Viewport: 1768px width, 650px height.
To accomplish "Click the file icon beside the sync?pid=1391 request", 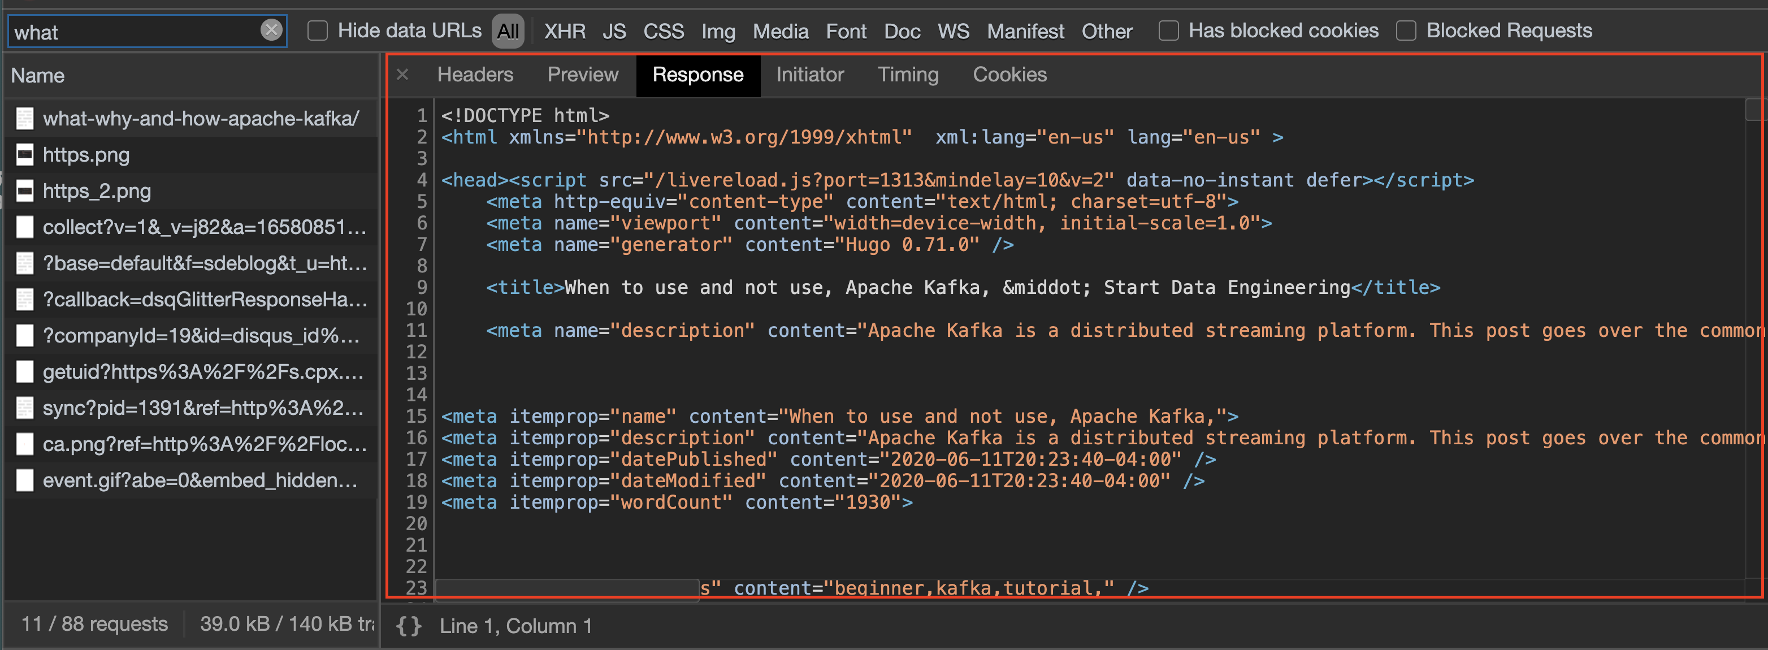I will point(25,409).
